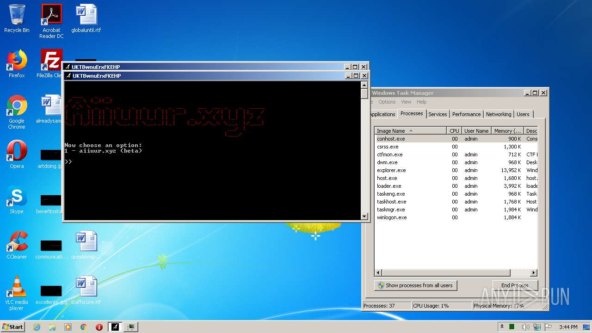Select loader.exe process row
This screenshot has height=333, width=592.
point(456,186)
